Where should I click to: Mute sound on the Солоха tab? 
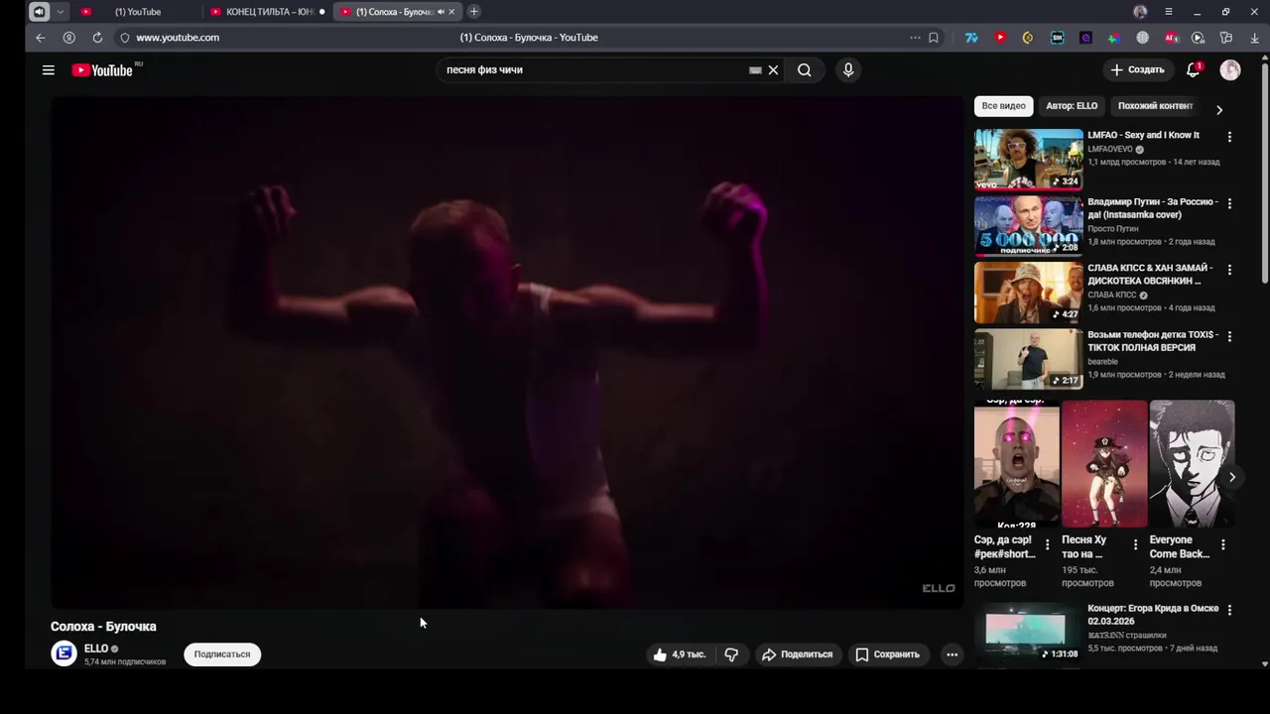point(441,12)
